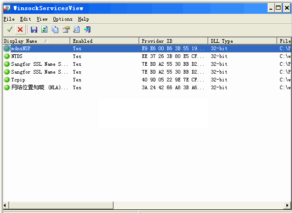Image resolution: width=292 pixels, height=213 pixels.
Task: Click the Exit door toolbar icon
Action: (87, 29)
